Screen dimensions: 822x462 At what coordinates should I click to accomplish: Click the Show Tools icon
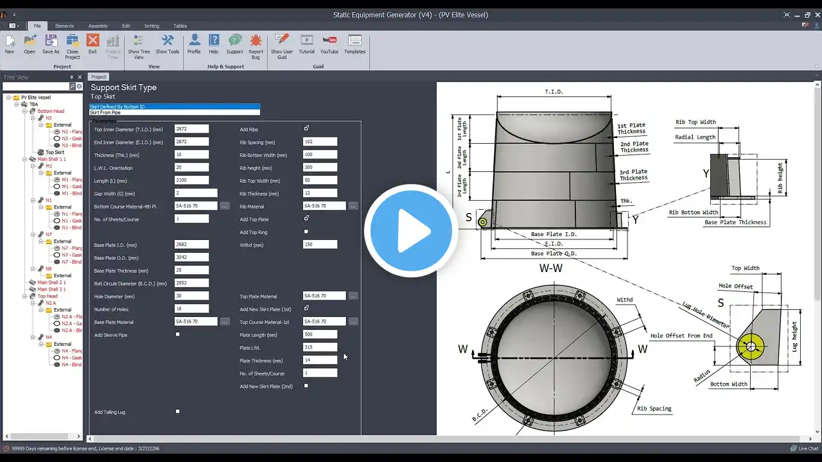[168, 44]
